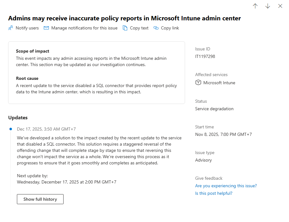Image resolution: width=289 pixels, height=222 pixels.
Task: Open Manage notifications for this issue
Action: (84, 28)
